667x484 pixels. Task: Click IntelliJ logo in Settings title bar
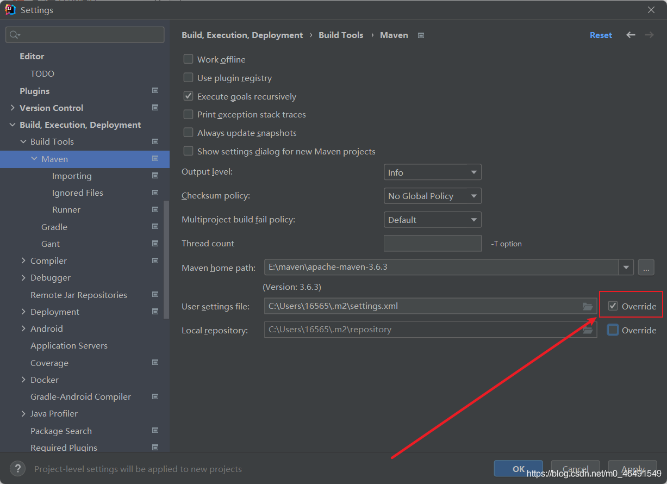click(x=10, y=10)
